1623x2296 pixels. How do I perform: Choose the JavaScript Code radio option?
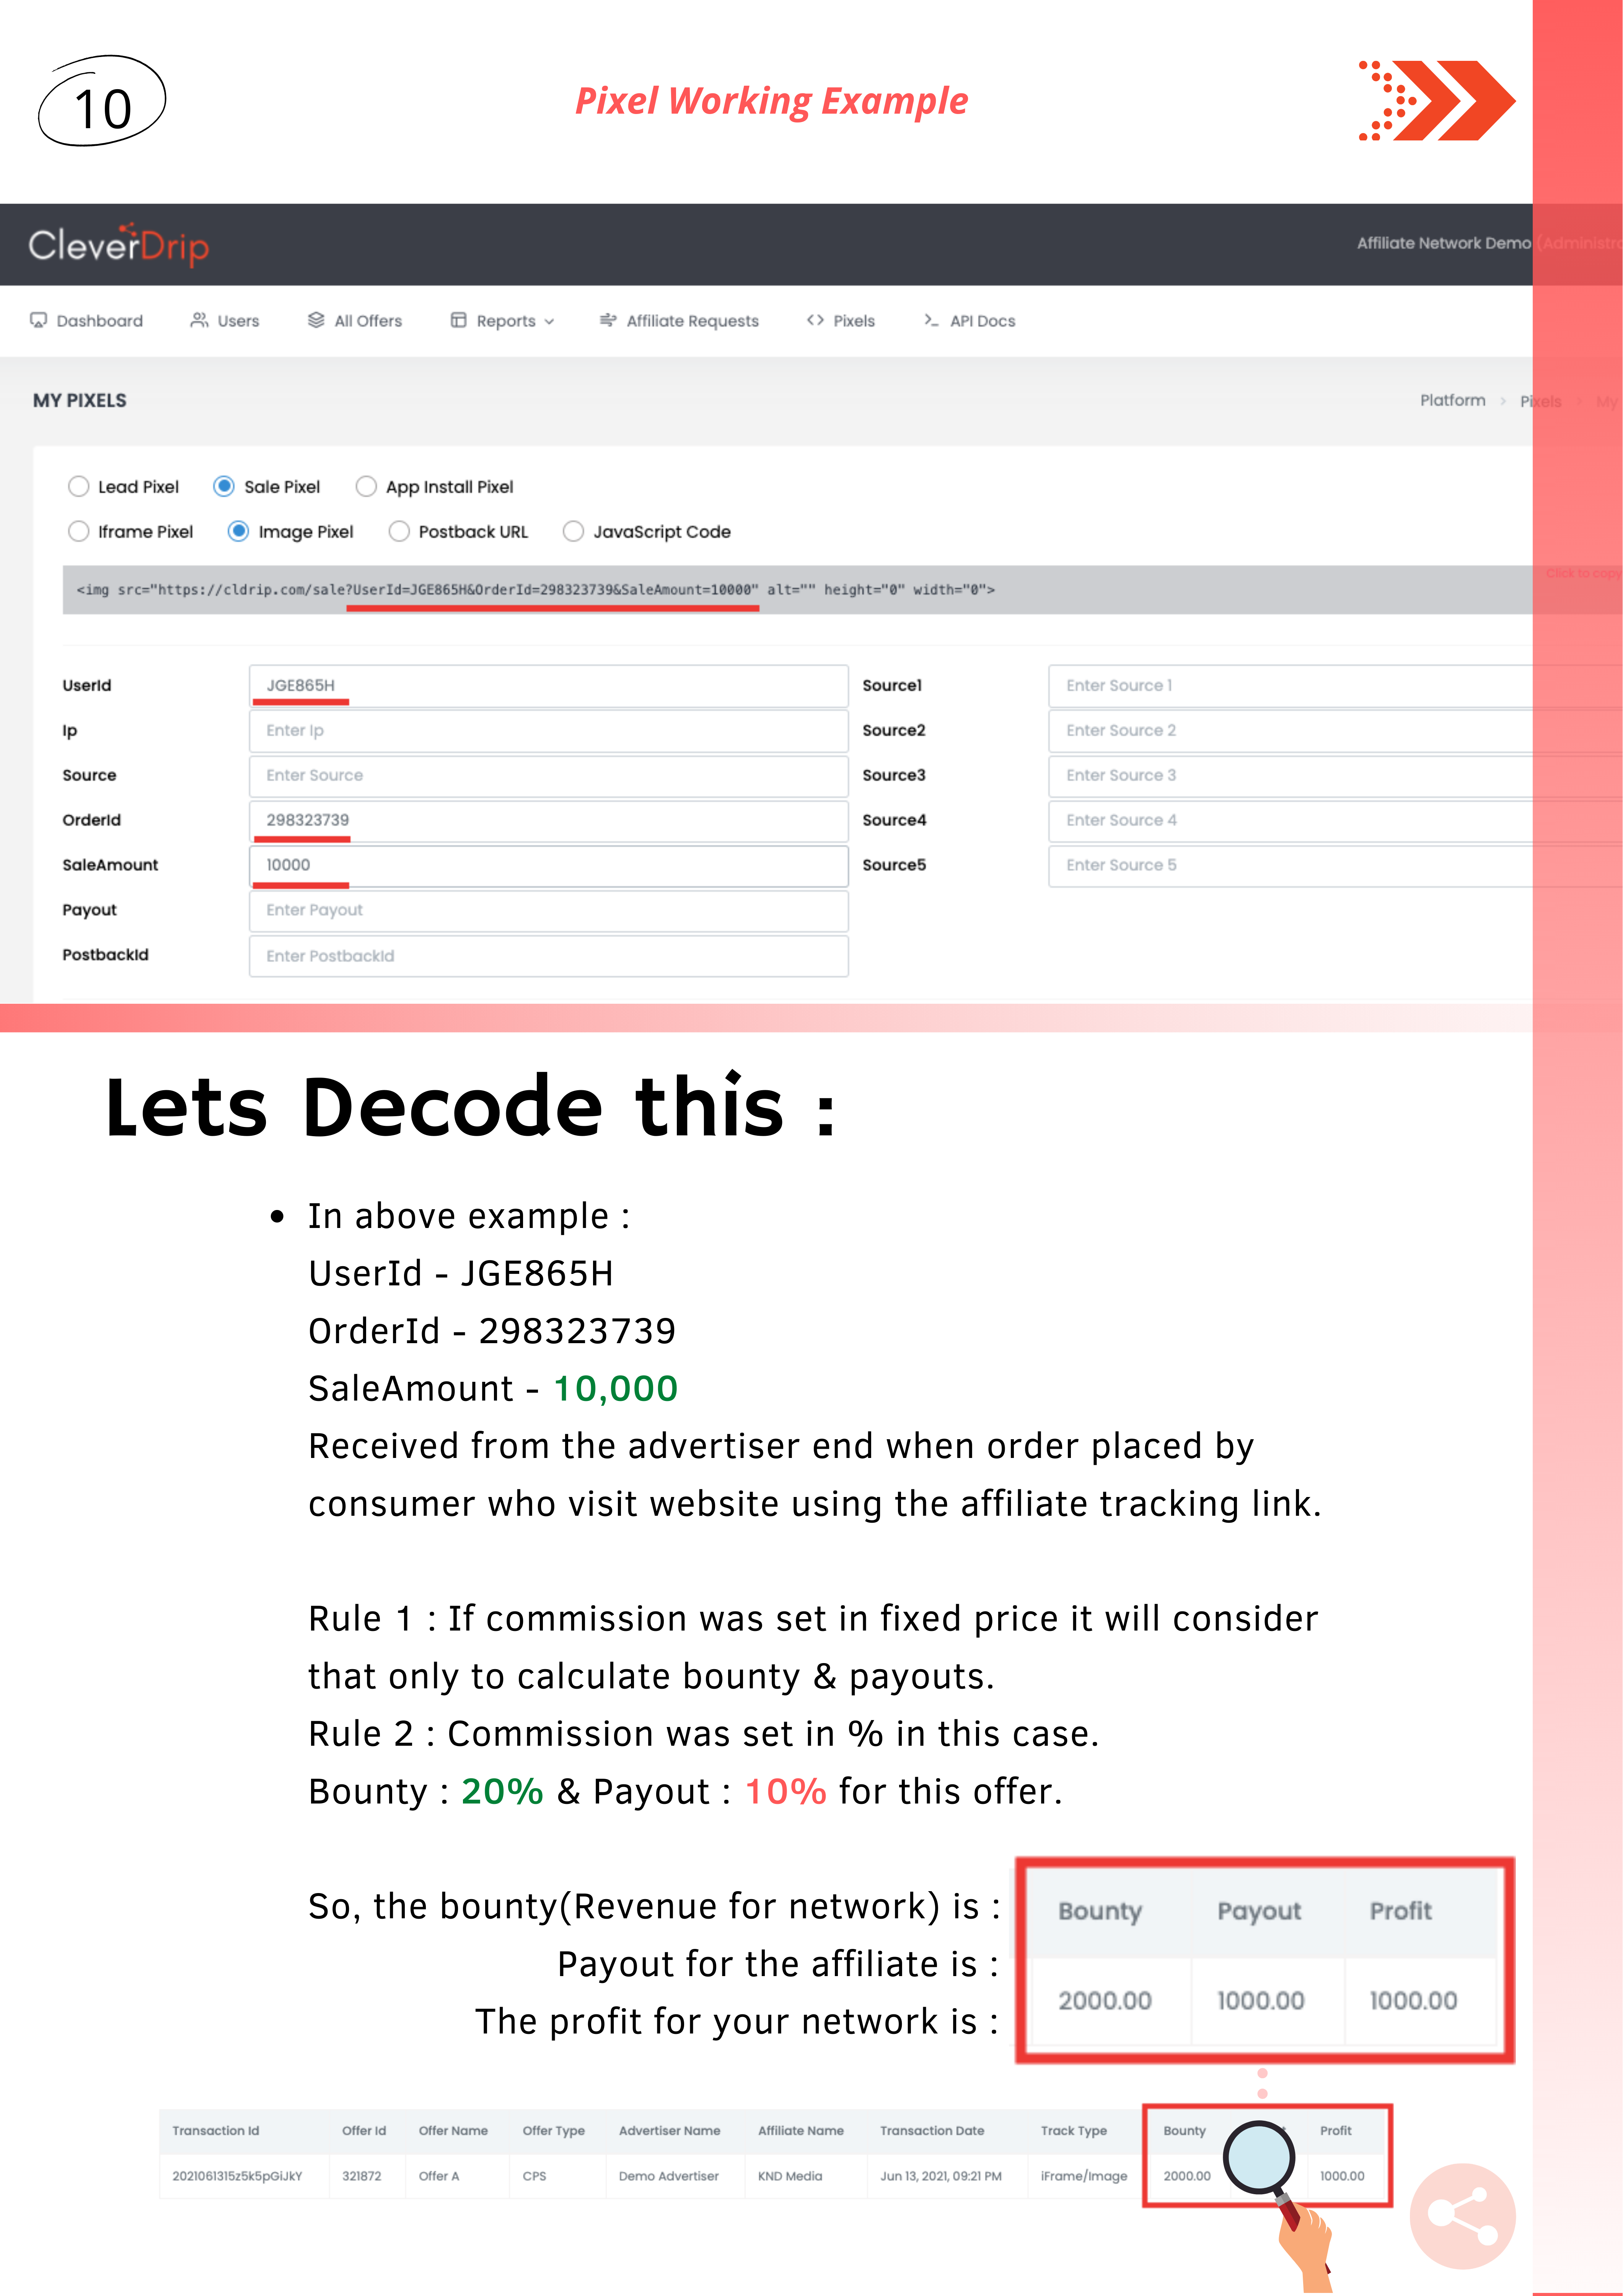pos(573,532)
